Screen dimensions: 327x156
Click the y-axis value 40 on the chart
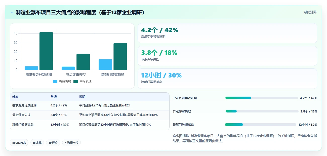tap(16, 33)
